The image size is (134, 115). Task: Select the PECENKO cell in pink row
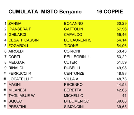point(73,85)
